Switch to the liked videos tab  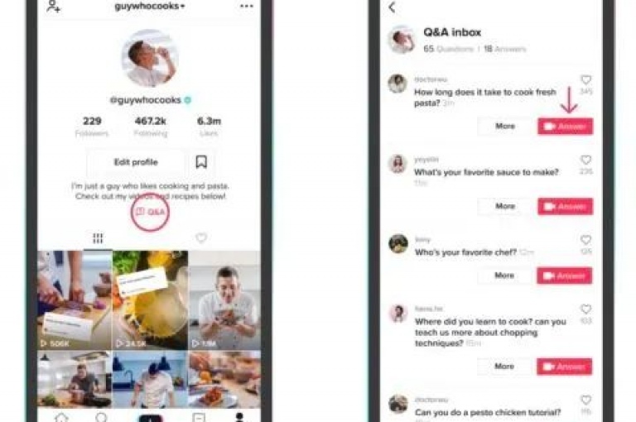coord(201,237)
